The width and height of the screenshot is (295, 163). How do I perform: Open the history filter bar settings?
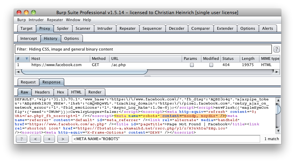tap(143, 49)
